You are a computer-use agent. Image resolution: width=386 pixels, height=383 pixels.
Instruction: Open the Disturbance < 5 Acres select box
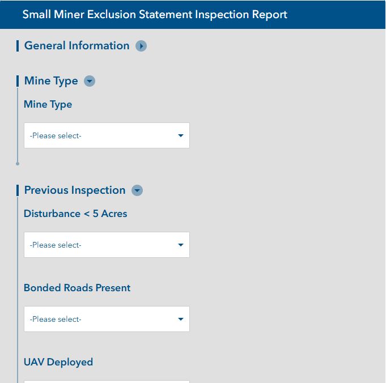pyautogui.click(x=107, y=245)
